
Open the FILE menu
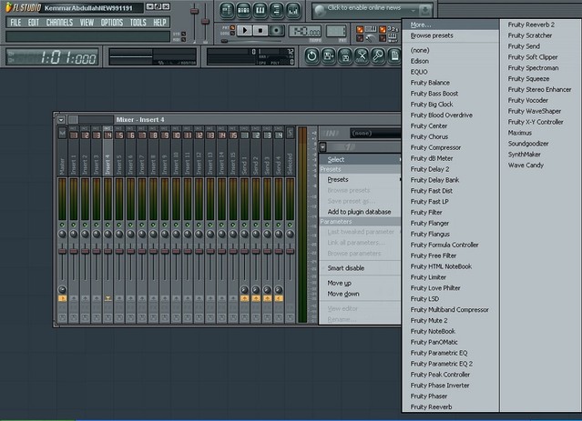15,23
